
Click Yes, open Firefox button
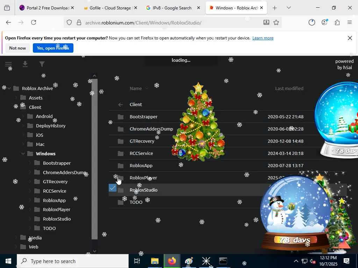point(53,48)
